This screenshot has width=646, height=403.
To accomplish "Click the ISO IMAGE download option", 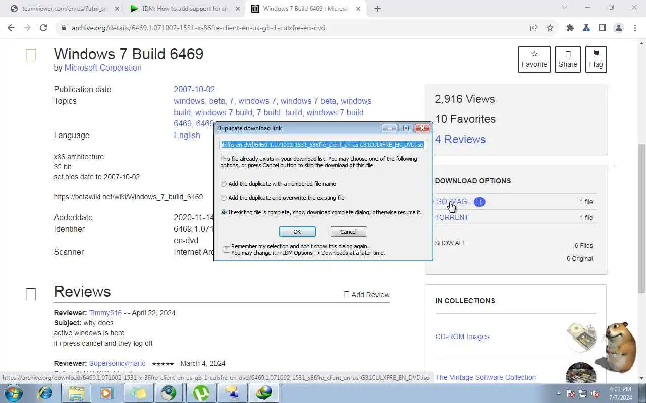I will point(453,201).
